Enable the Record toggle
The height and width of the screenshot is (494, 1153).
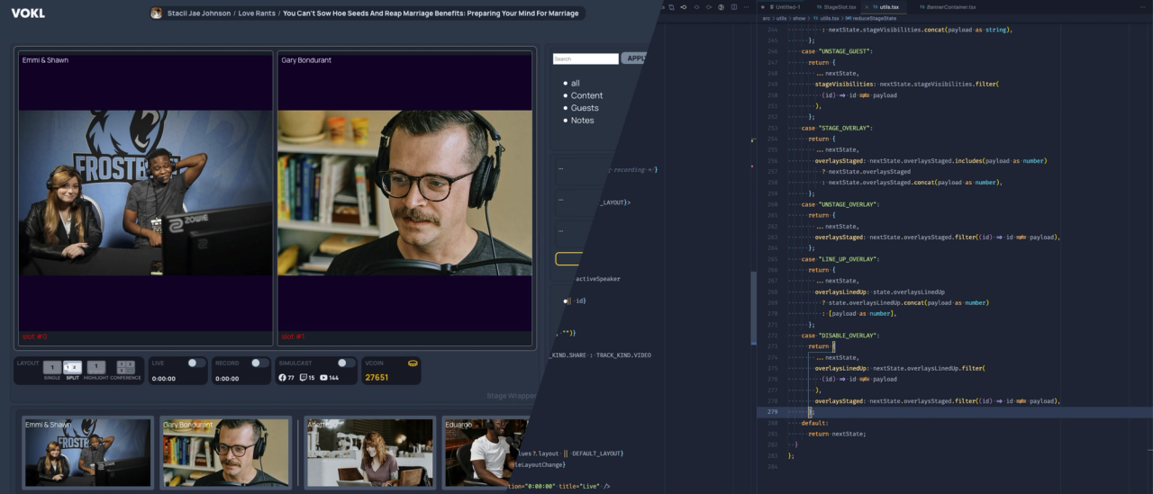pos(259,363)
